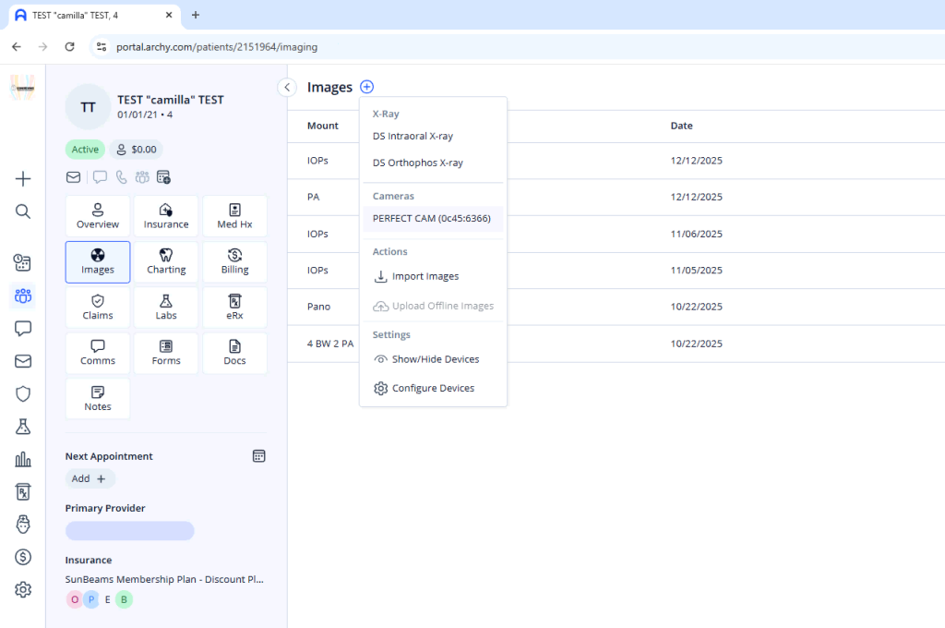Open the employee avatar icon in left sidebar

tap(23, 524)
